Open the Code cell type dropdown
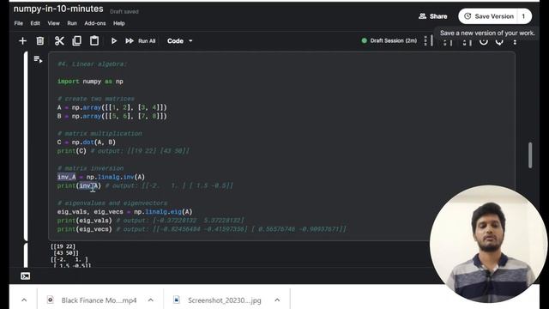Screen dimensions: 549x309 click(x=179, y=41)
